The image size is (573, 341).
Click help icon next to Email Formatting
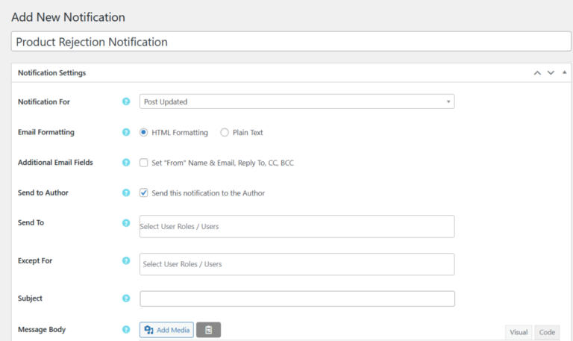coord(126,132)
